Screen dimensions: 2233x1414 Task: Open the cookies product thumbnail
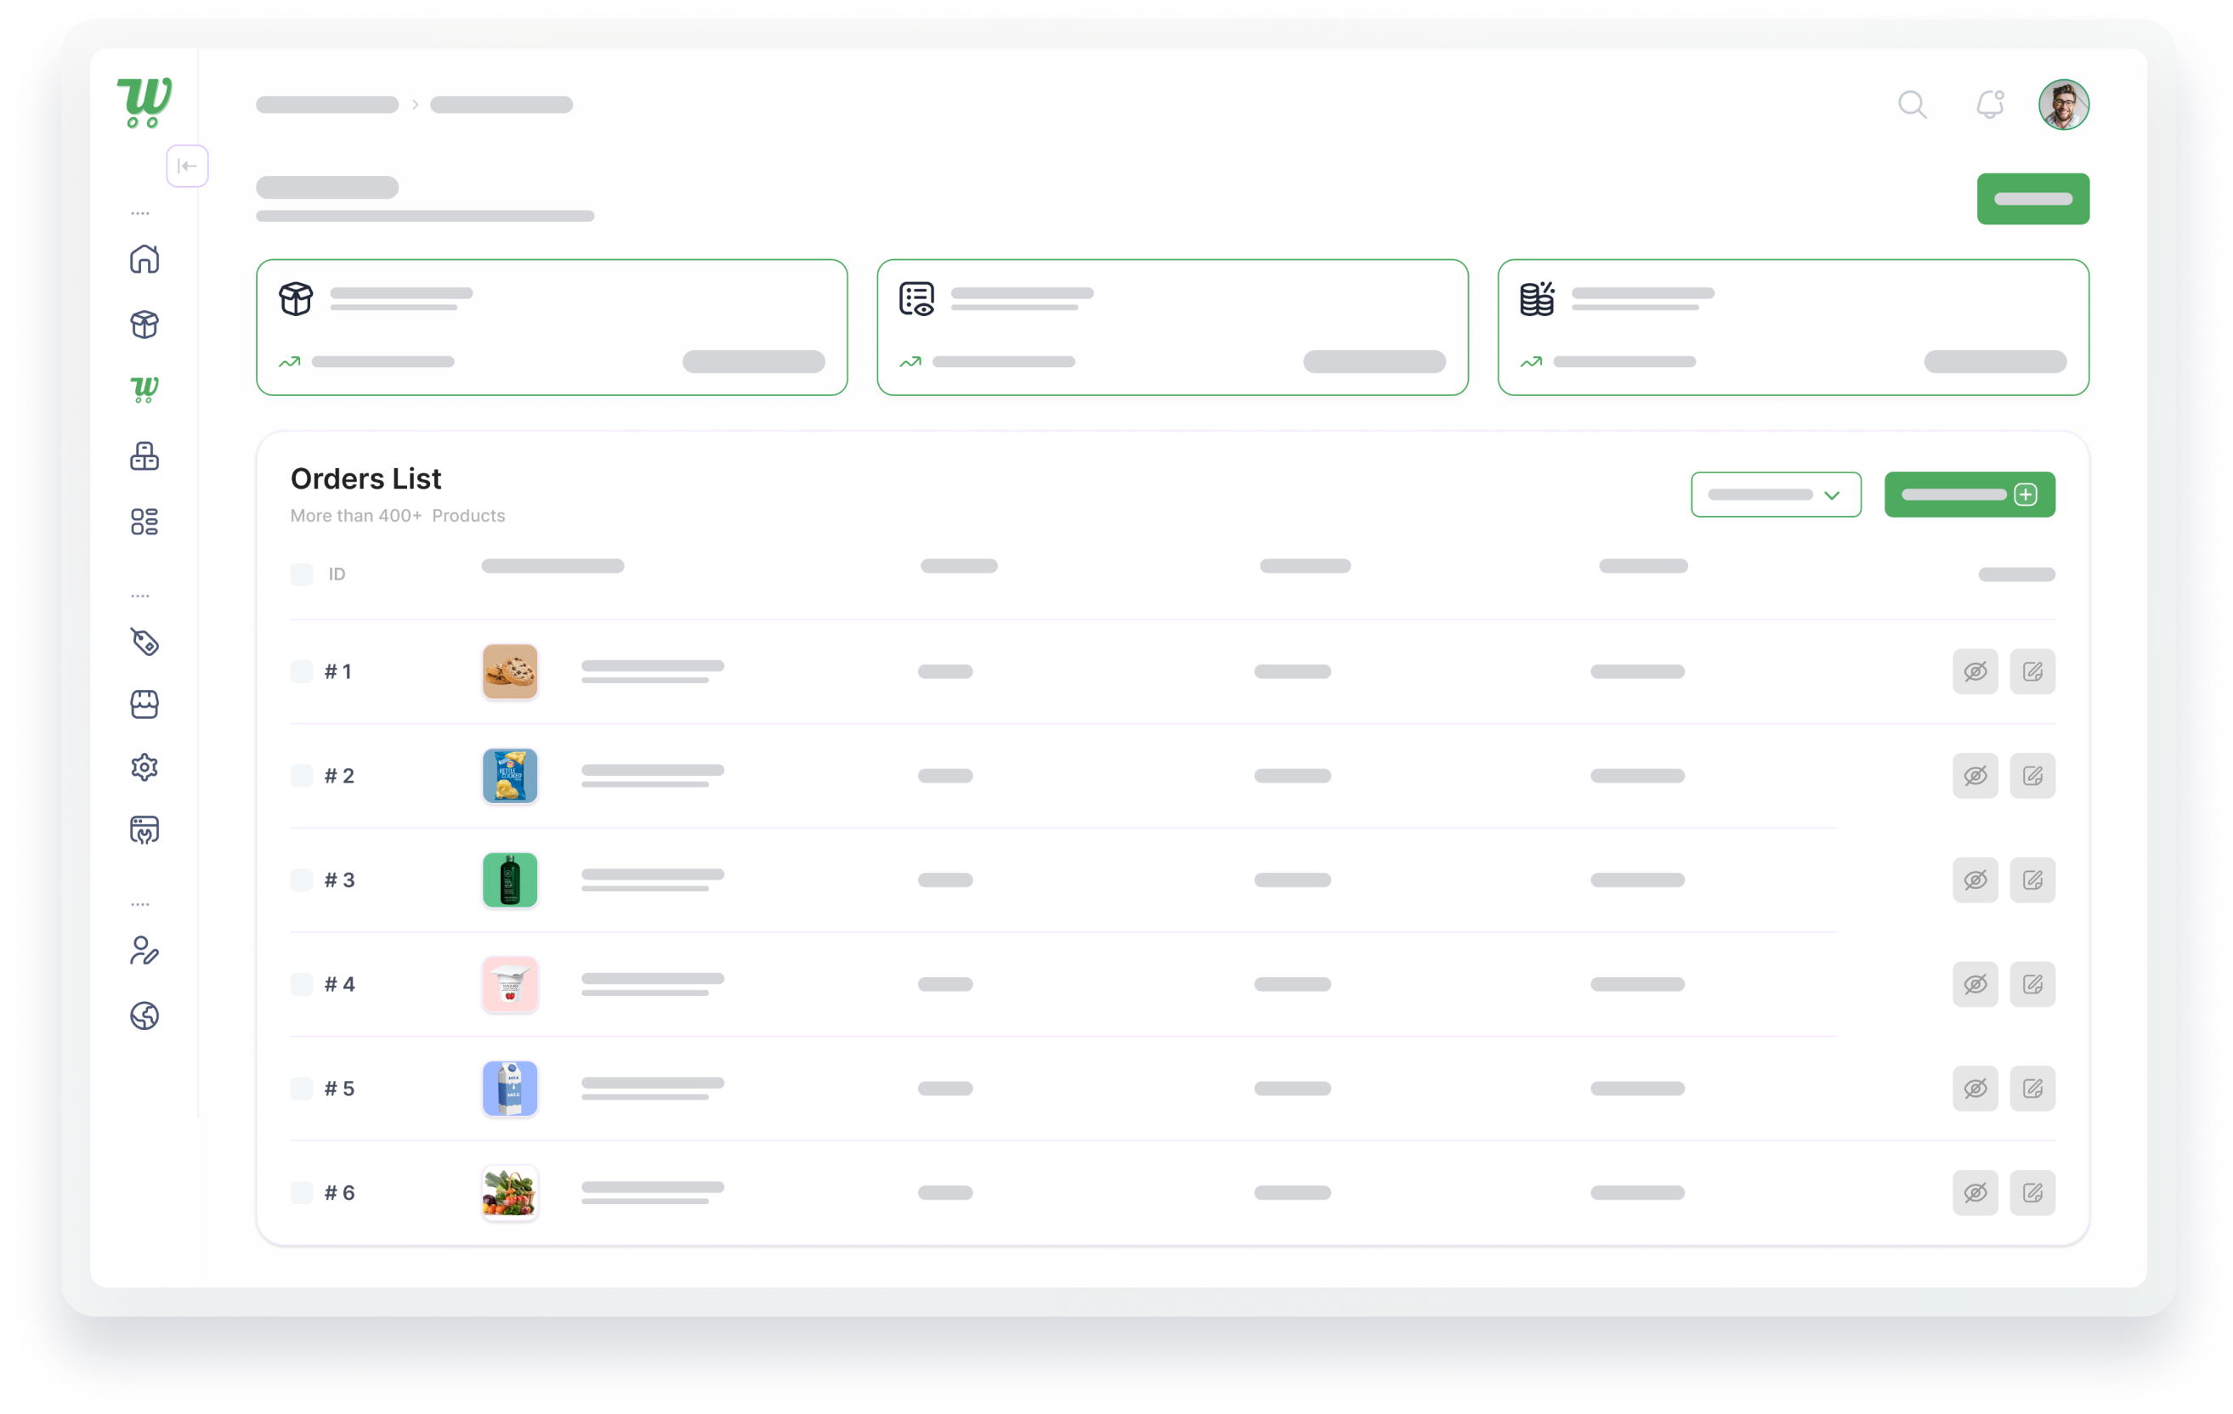[510, 671]
